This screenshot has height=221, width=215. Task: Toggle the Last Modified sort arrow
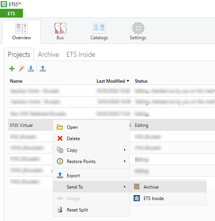tap(128, 81)
